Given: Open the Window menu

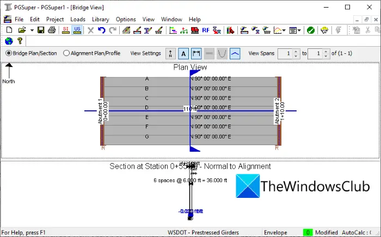Looking at the screenshot, I should pos(171,20).
